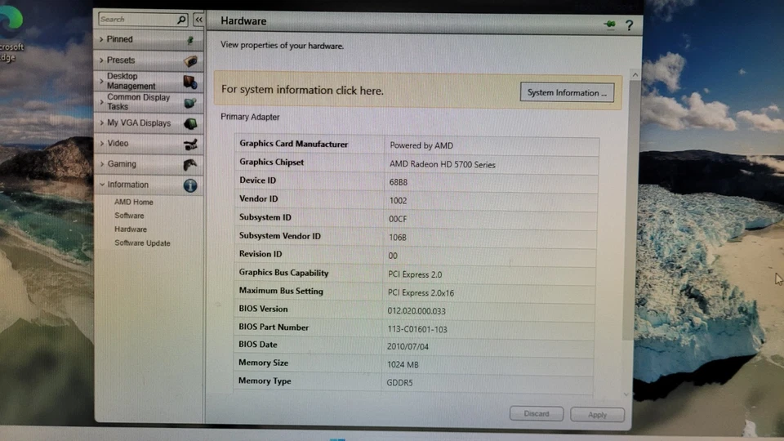This screenshot has width=784, height=441.
Task: Select Vendor ID value 1002
Action: (398, 201)
